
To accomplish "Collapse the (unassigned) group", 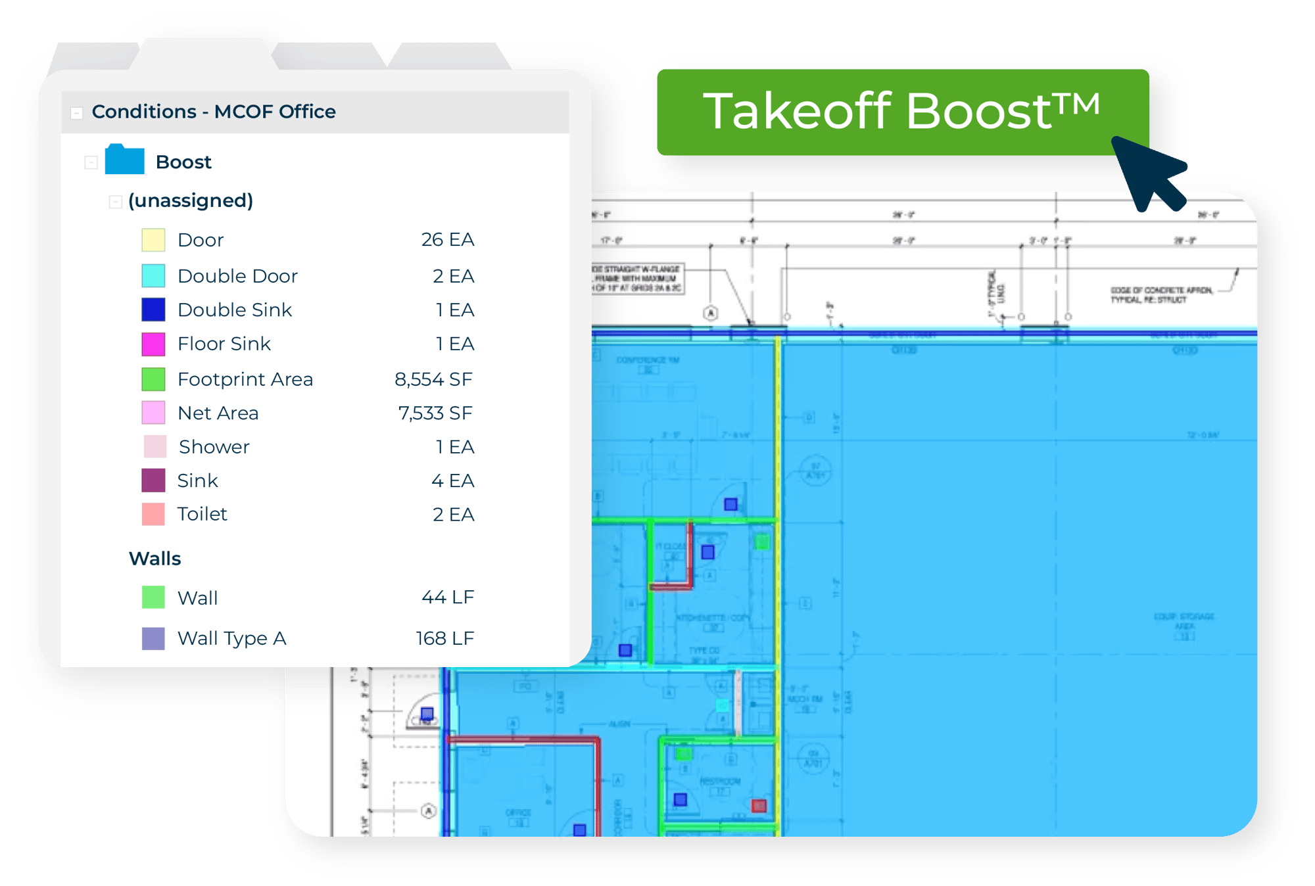I will [x=116, y=201].
